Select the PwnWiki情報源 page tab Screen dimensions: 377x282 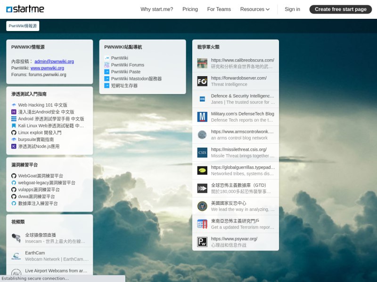[23, 26]
